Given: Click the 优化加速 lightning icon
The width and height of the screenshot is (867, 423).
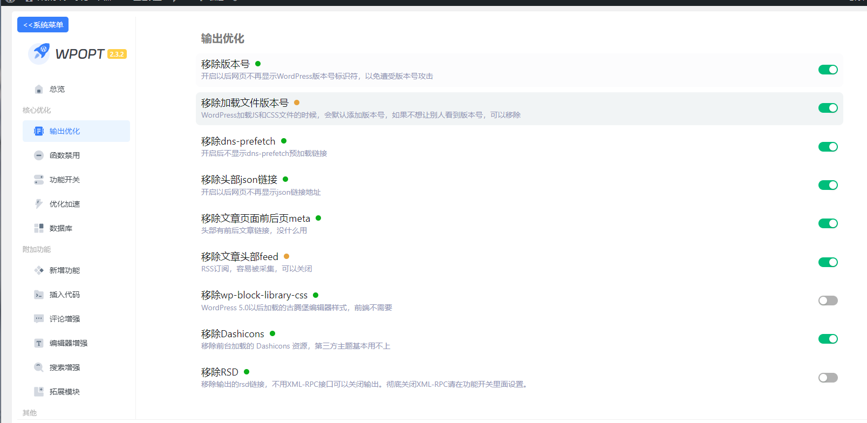Looking at the screenshot, I should pos(39,204).
